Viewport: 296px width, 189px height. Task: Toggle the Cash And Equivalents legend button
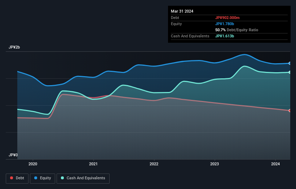coord(83,178)
